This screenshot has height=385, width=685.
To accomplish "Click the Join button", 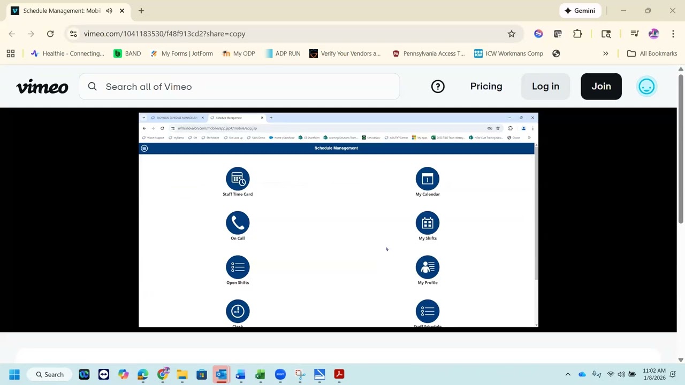I will coord(601,87).
